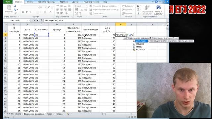Toggle center text horizontally
The image size is (212, 119).
pyautogui.click(x=61, y=10)
